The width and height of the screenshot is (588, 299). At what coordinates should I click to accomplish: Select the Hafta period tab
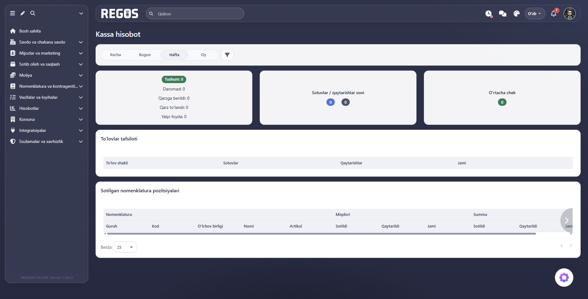pyautogui.click(x=174, y=55)
